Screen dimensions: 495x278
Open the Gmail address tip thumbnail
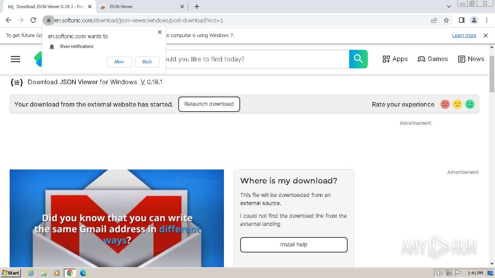pyautogui.click(x=117, y=218)
